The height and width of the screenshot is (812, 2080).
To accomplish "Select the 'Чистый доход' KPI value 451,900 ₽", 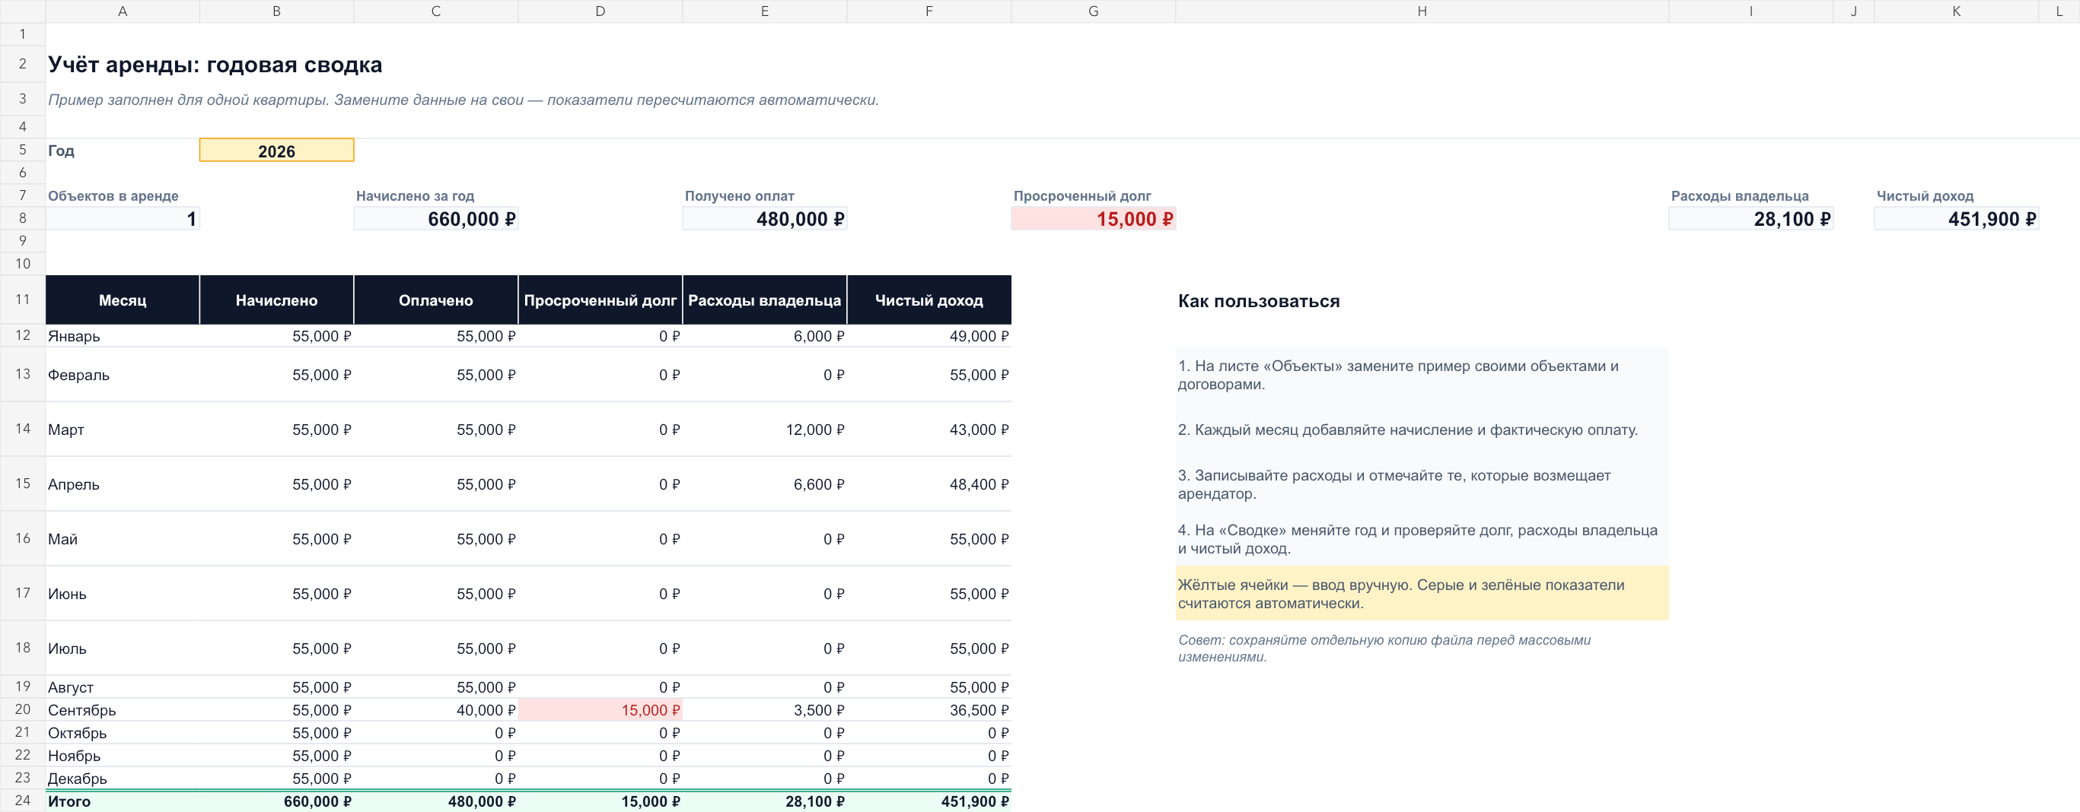I will click(x=1956, y=218).
